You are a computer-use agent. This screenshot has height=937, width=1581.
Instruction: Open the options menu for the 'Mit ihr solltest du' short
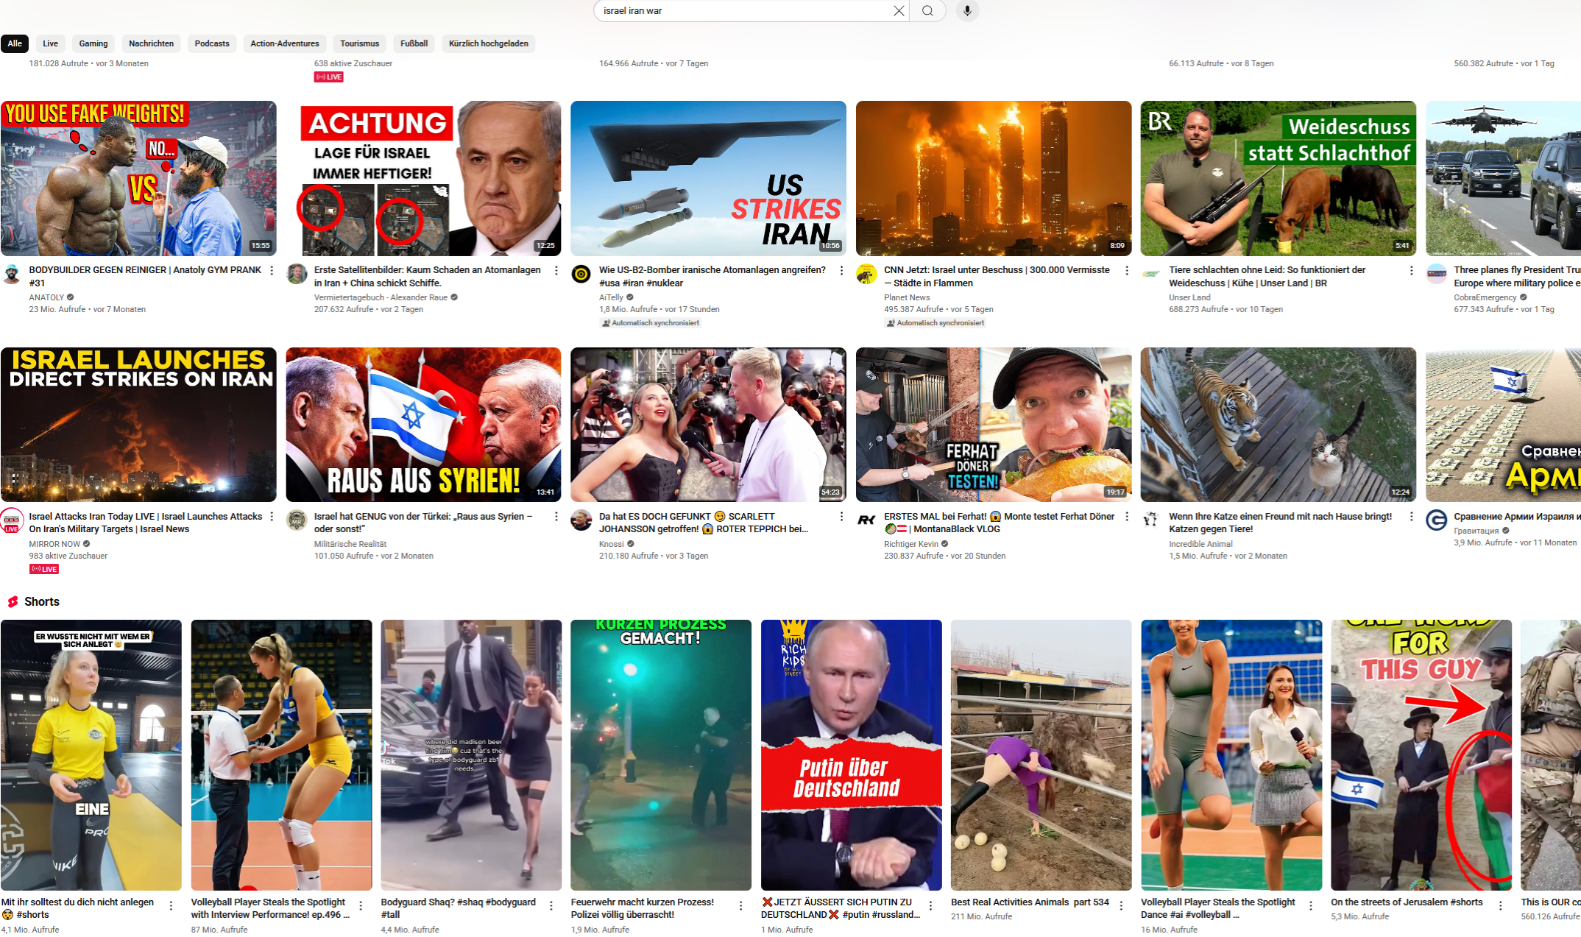[x=171, y=905]
